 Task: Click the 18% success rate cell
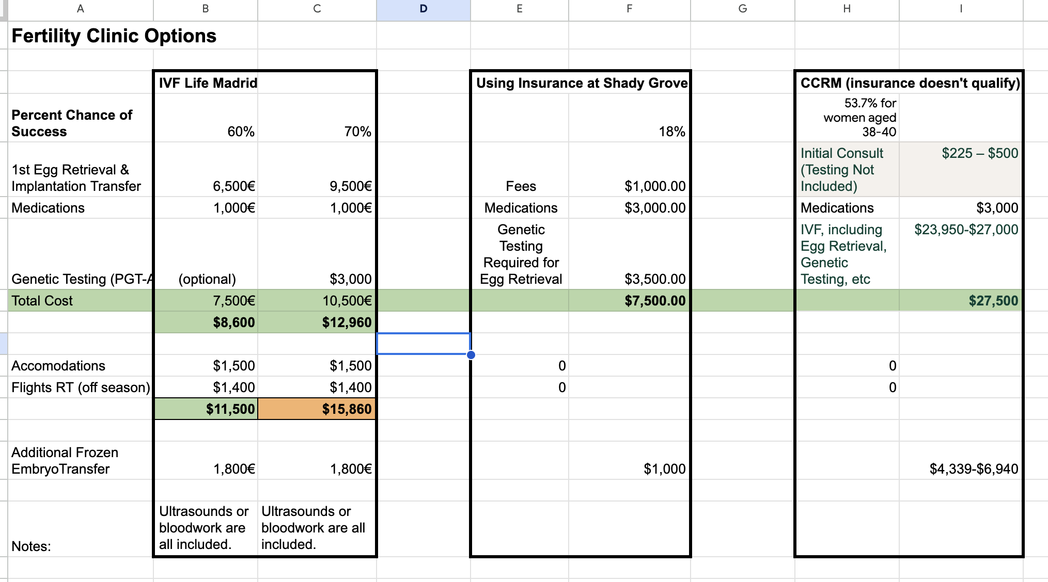629,131
